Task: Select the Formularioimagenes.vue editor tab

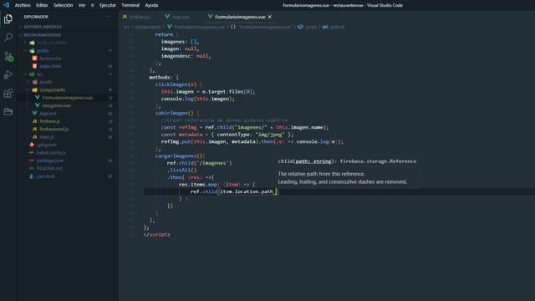Action: pos(240,17)
